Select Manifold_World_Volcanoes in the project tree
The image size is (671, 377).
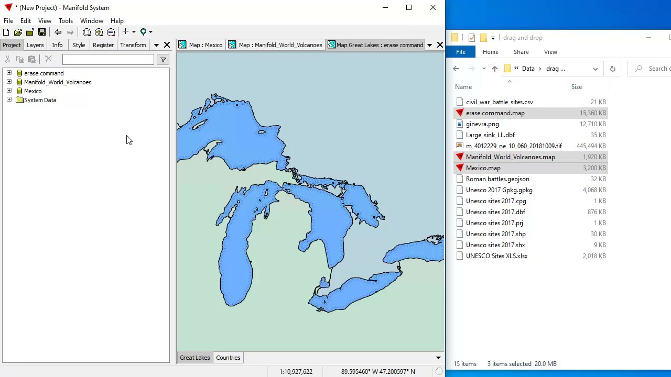[x=58, y=82]
